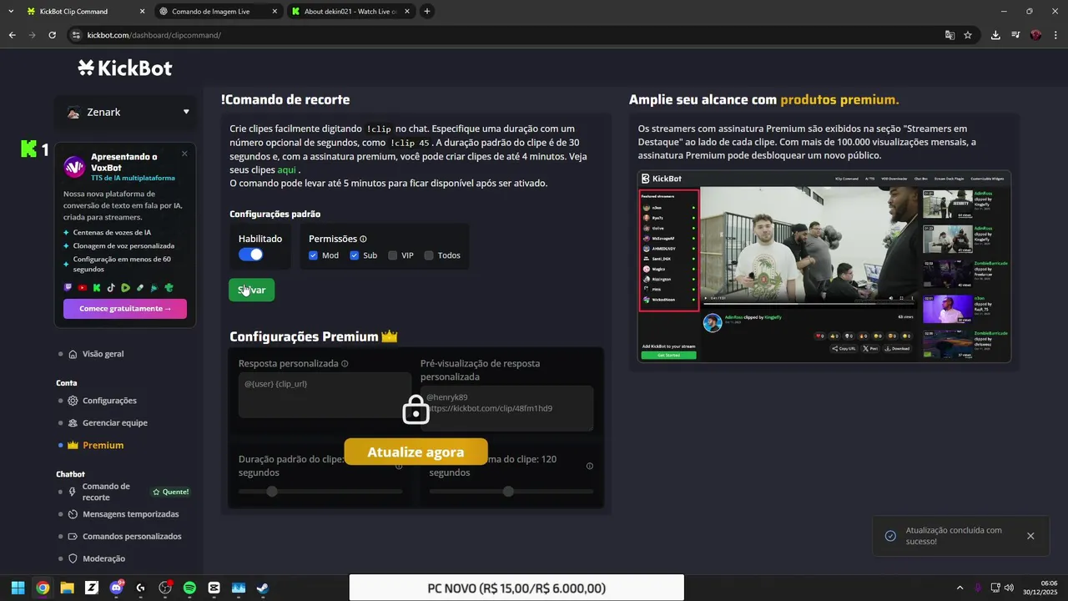Click the 'PC NOVO' donation goal bar

point(516,588)
